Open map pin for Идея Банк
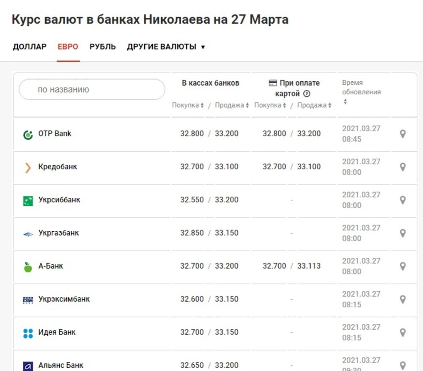Image resolution: width=423 pixels, height=371 pixels. 403,332
